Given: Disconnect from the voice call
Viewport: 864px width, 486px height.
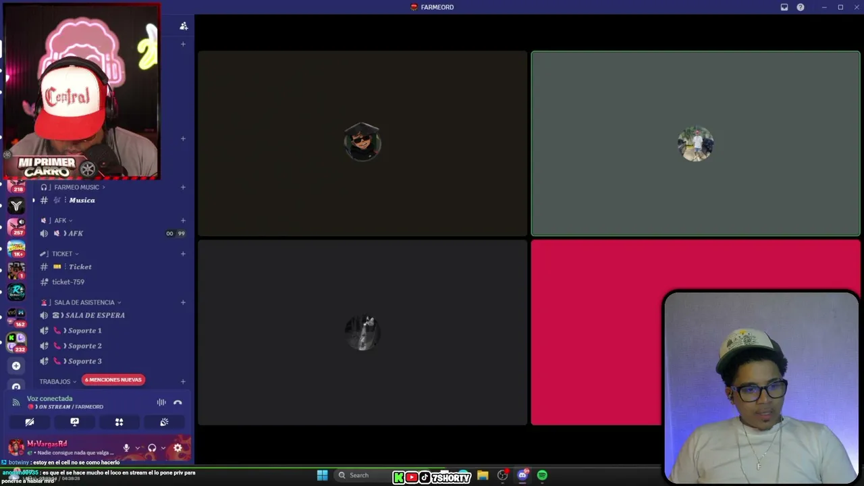Looking at the screenshot, I should [x=178, y=402].
